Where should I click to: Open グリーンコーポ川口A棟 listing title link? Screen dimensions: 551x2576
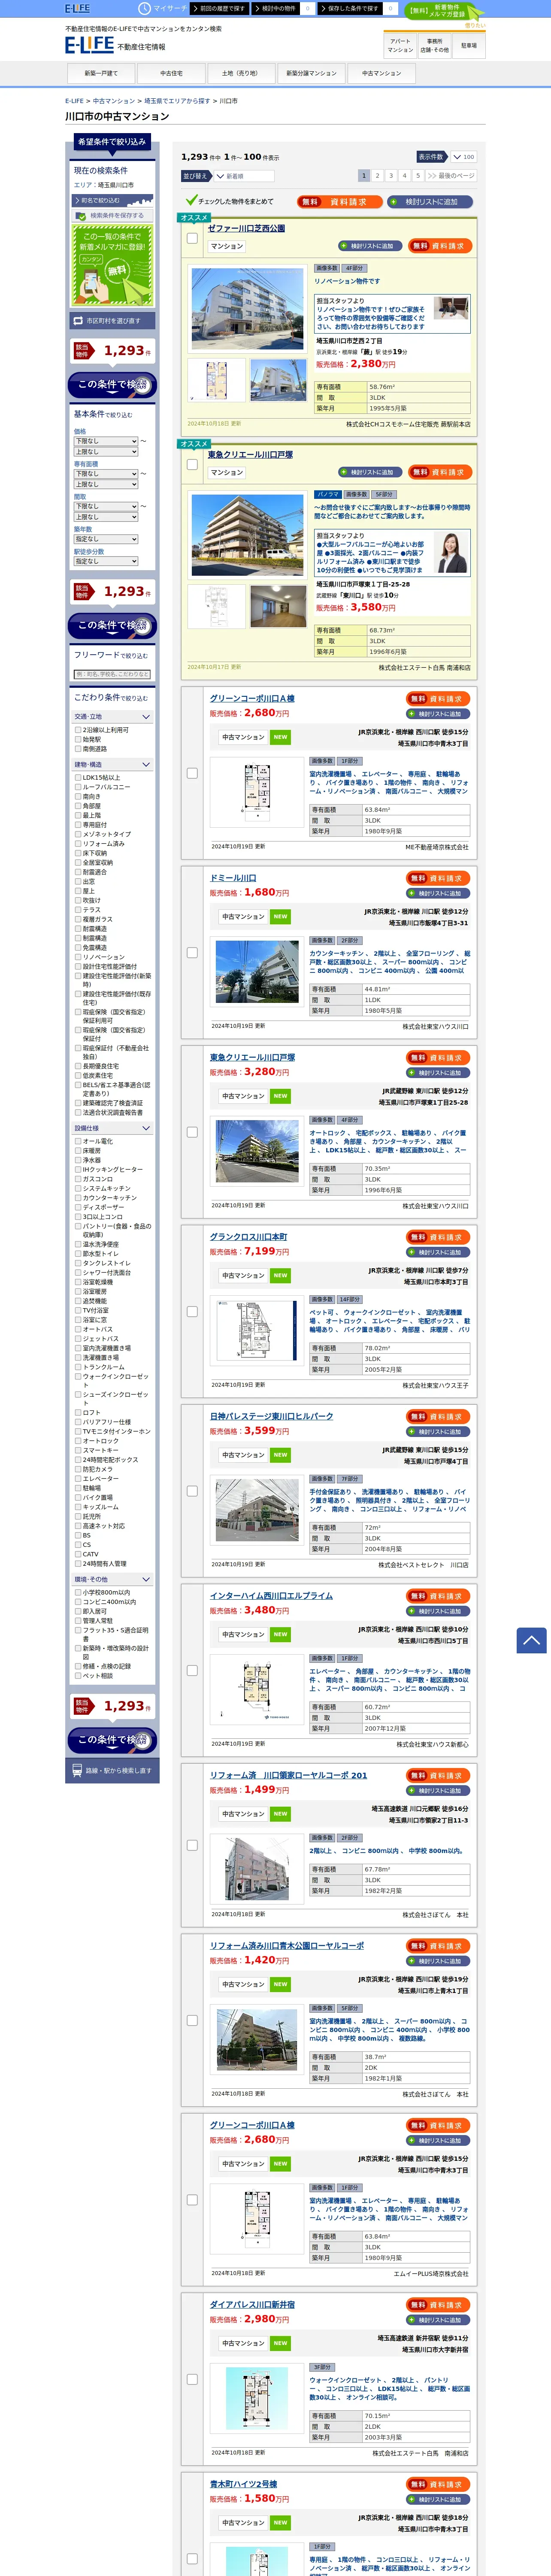tap(252, 698)
